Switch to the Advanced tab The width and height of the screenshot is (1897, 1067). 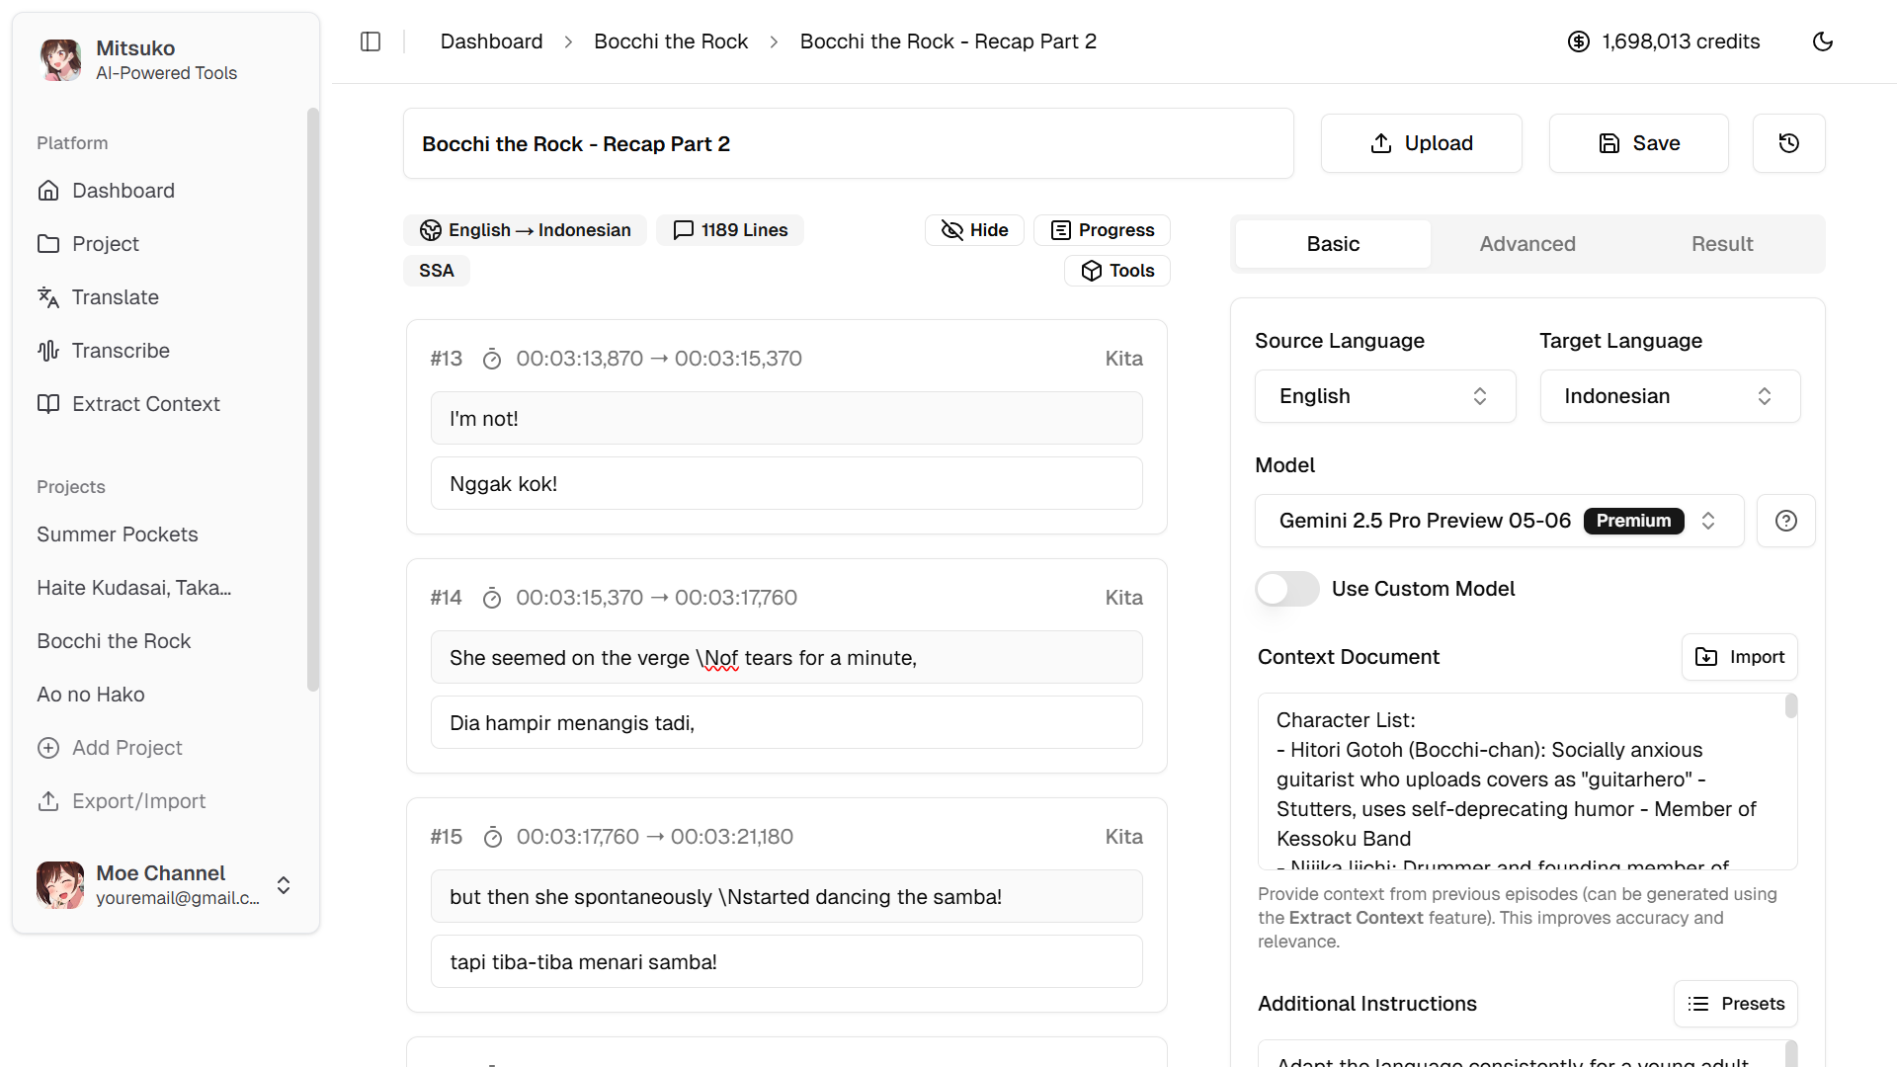(x=1526, y=243)
